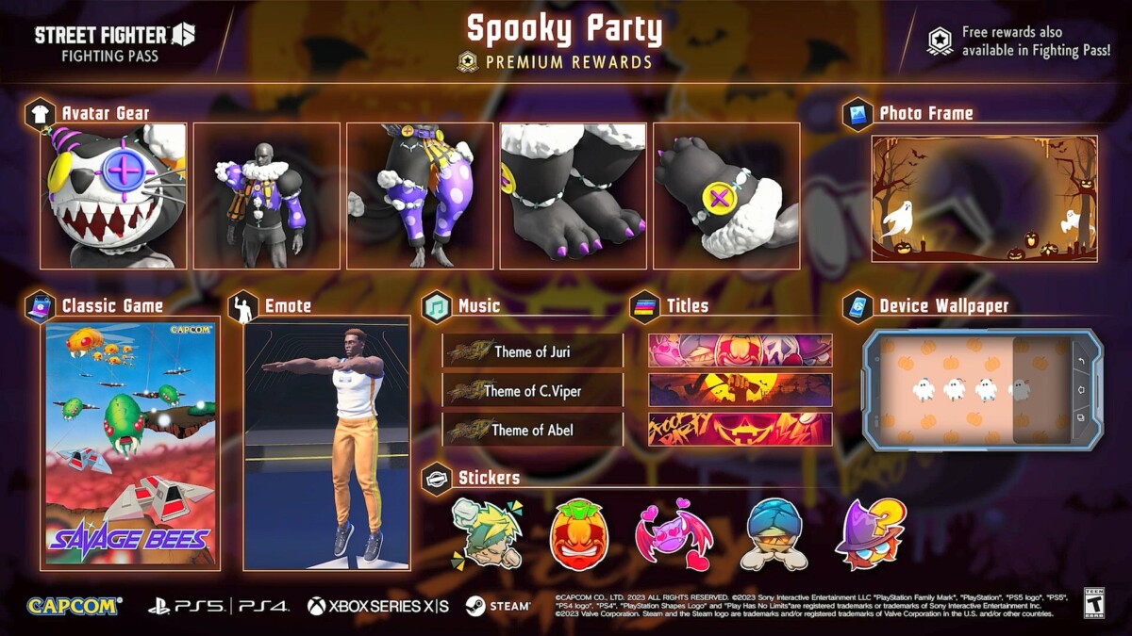This screenshot has height=636, width=1132.
Task: Click the Steam logo
Action: (497, 606)
